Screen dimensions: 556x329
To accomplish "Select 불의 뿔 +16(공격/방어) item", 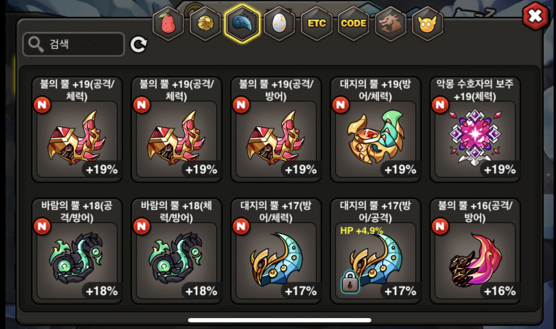I will [x=475, y=251].
